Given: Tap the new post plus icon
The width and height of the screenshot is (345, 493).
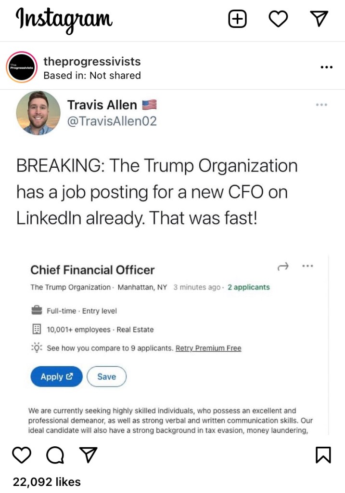Looking at the screenshot, I should (237, 19).
